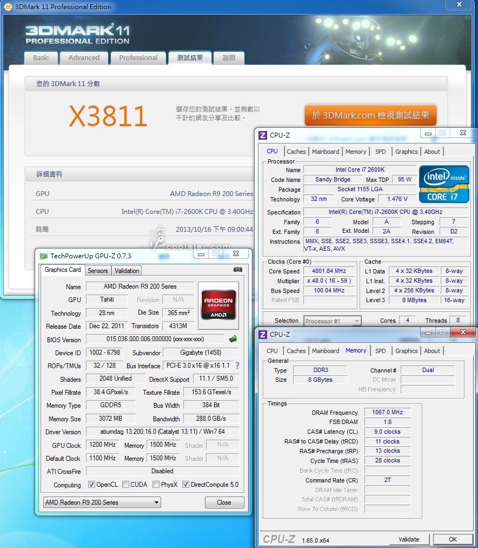Enable the CUDA checkbox

click(x=125, y=485)
